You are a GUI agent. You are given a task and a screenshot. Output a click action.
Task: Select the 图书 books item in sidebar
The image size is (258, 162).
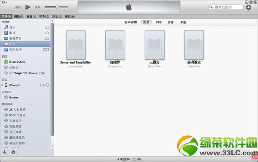pos(25,44)
